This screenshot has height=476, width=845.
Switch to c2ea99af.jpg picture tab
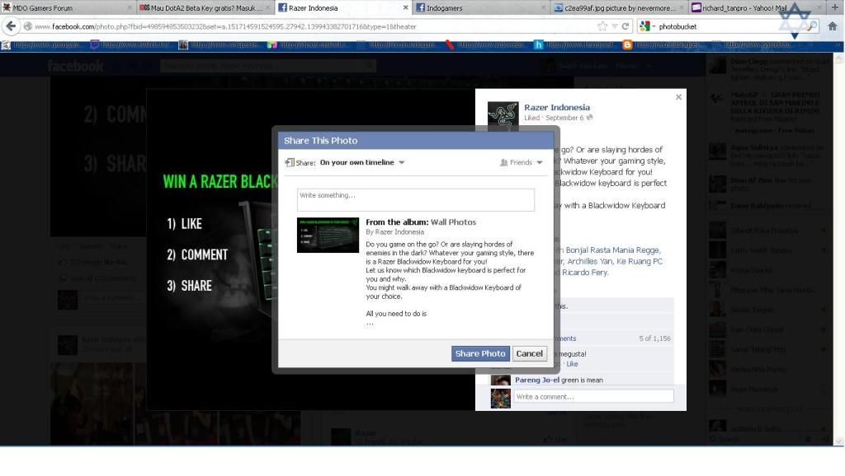click(620, 7)
